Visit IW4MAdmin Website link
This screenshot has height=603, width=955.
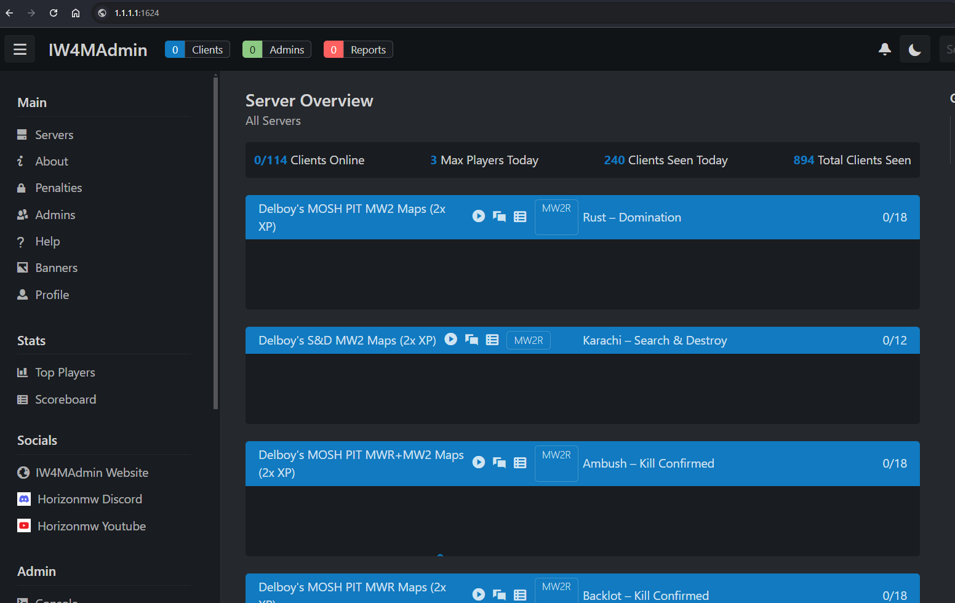point(92,473)
